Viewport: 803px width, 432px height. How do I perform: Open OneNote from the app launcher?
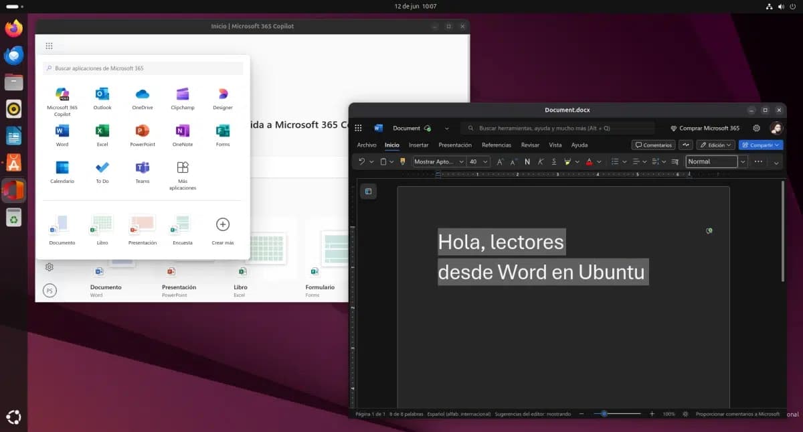click(x=183, y=135)
